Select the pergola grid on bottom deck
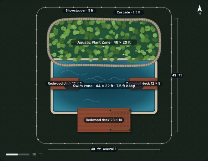Image resolution: width=208 pixels, height=161 pixels. 120,120
